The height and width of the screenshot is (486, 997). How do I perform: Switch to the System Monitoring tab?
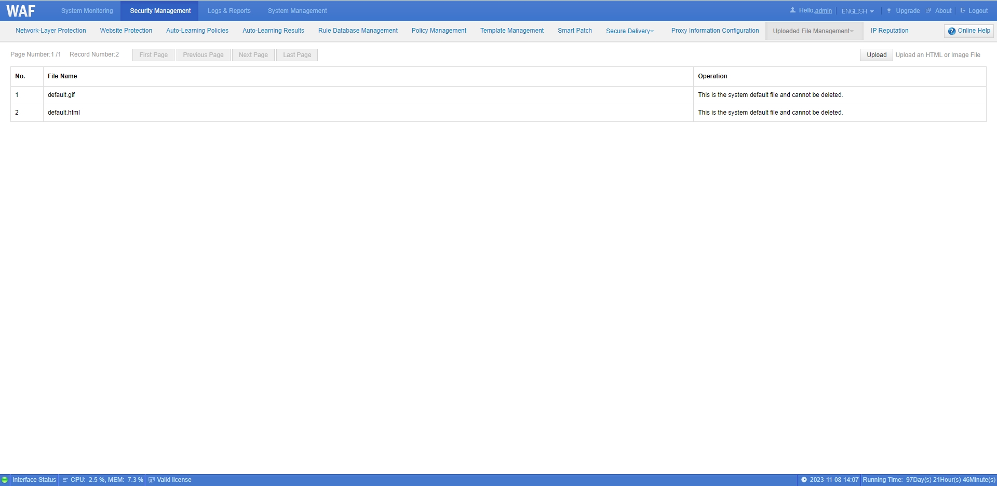87,11
